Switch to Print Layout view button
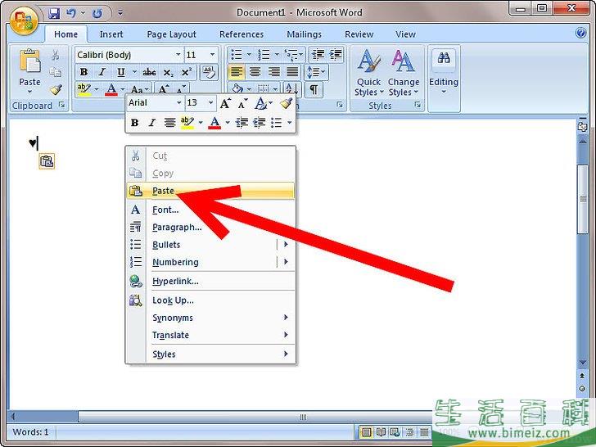The height and width of the screenshot is (447, 596). [x=366, y=432]
